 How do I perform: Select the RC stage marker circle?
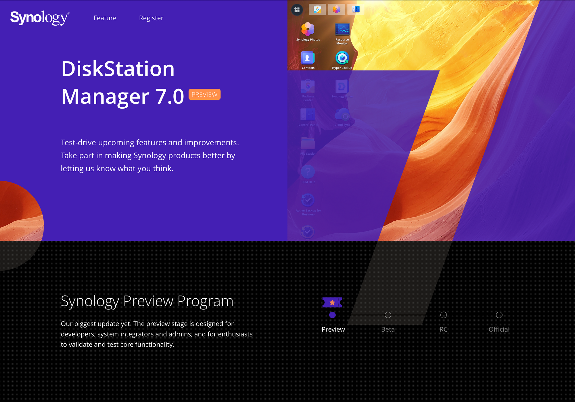444,315
